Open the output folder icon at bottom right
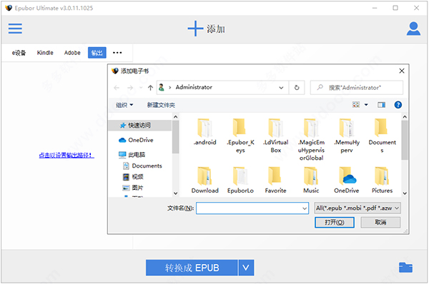 click(405, 268)
